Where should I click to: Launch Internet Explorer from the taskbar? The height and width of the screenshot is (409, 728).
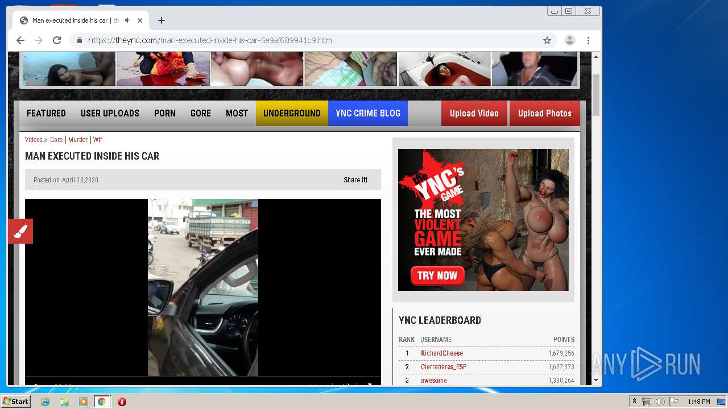pyautogui.click(x=45, y=402)
